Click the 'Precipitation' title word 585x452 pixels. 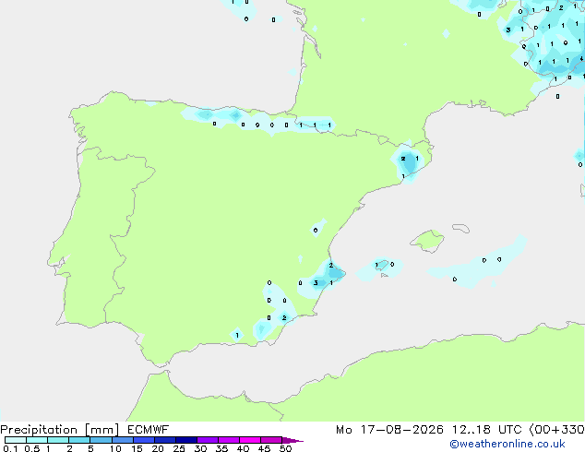(x=39, y=430)
